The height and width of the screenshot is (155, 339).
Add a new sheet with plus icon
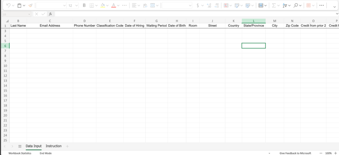(x=67, y=146)
